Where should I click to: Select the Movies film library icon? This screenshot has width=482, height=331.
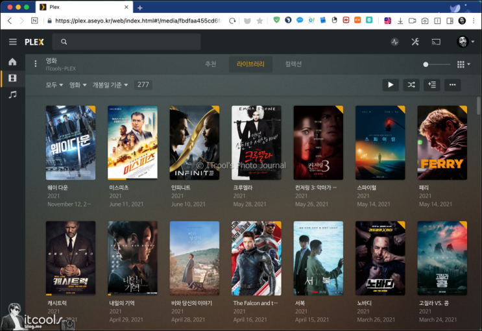(12, 78)
